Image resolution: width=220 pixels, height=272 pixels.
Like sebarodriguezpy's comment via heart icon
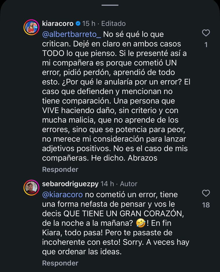(206, 193)
